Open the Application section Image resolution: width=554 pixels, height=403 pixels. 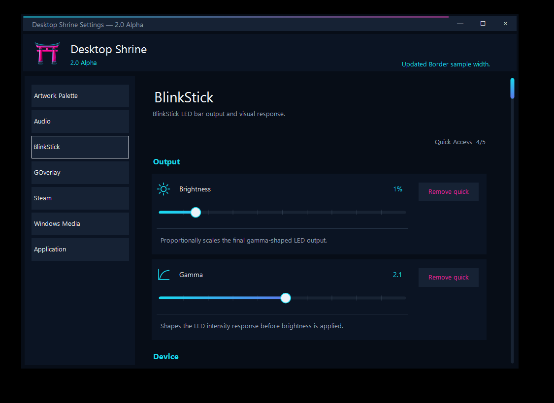tap(80, 249)
